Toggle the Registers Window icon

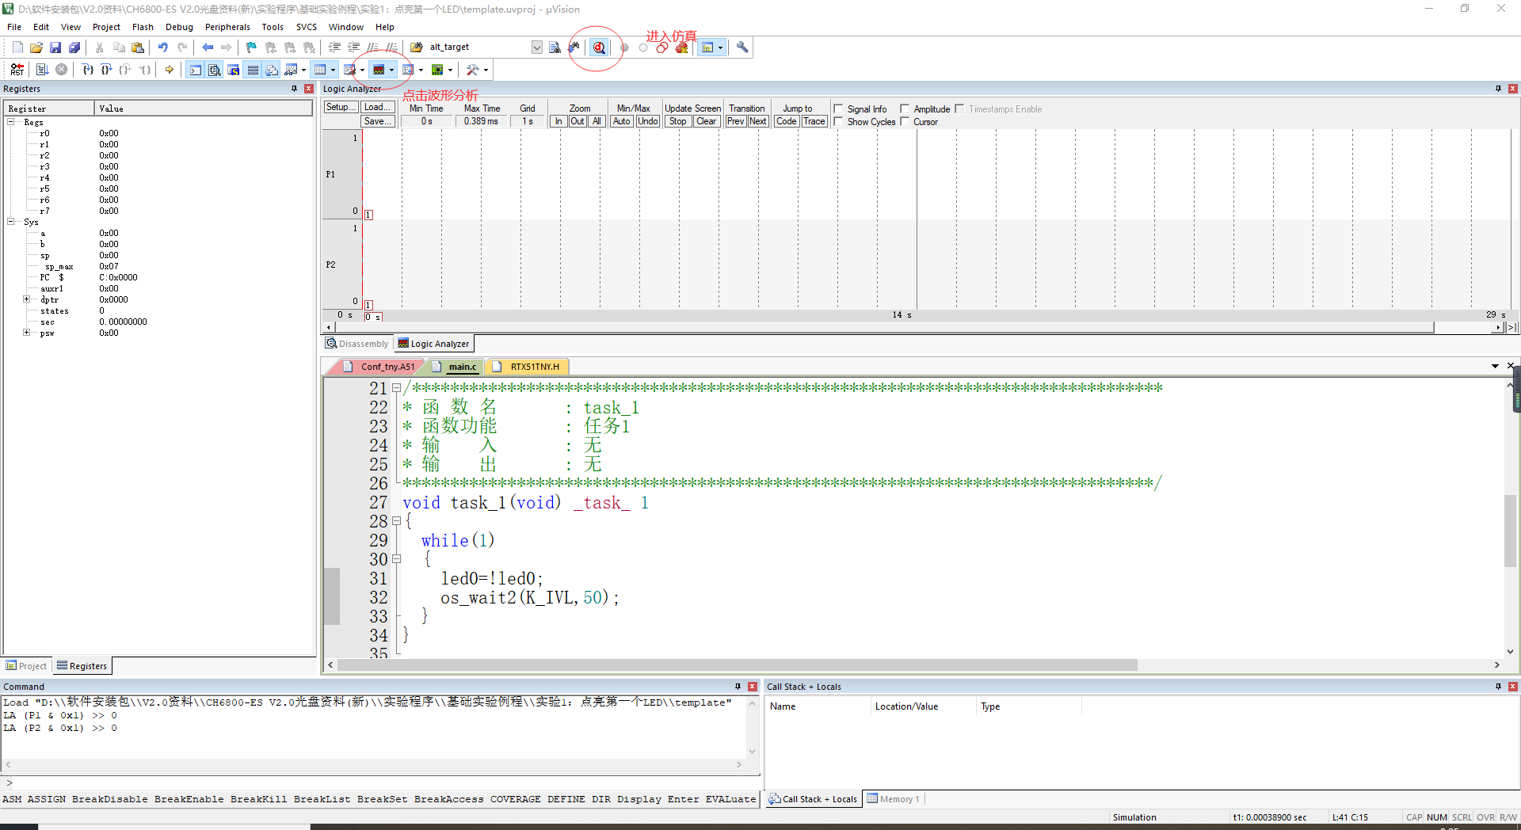[x=253, y=70]
